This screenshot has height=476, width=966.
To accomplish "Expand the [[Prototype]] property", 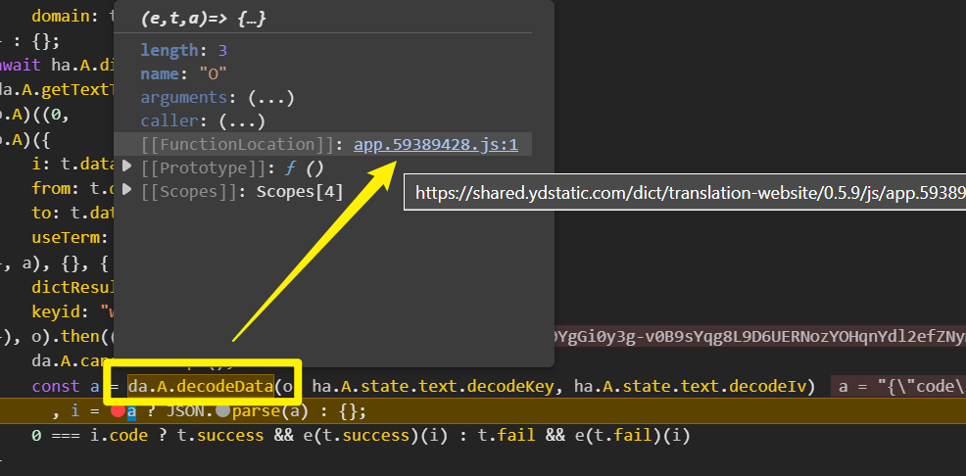I will [x=125, y=168].
